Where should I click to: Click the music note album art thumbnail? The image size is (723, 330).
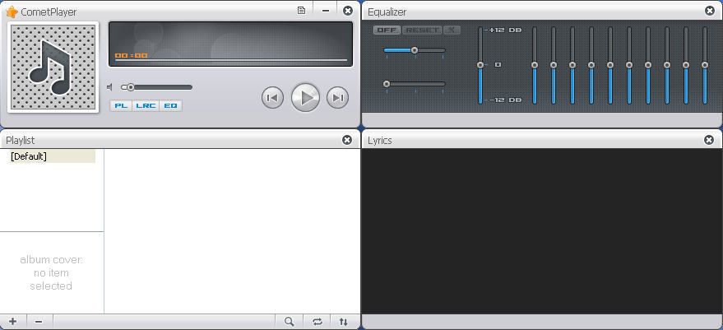[53, 67]
